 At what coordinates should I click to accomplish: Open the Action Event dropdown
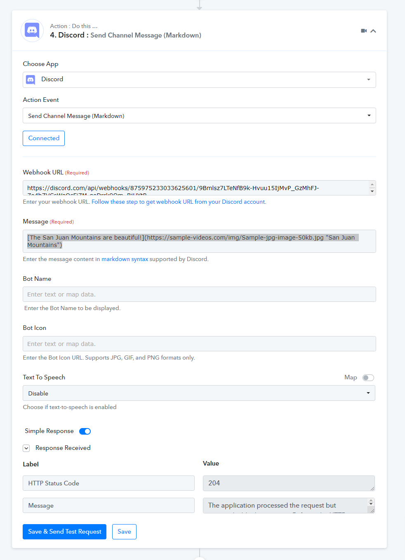[199, 115]
